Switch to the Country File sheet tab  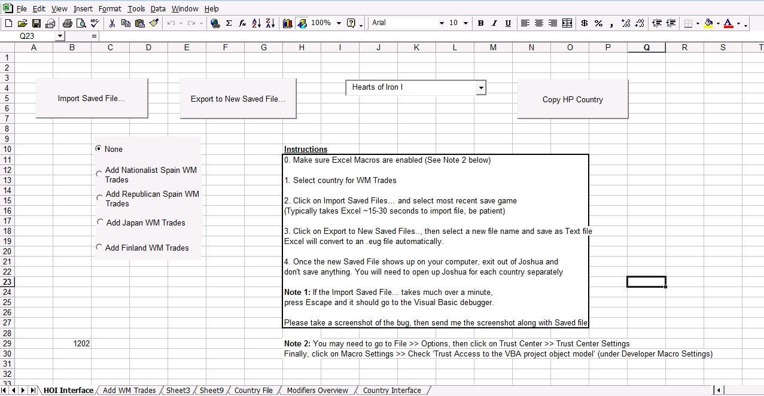[253, 391]
